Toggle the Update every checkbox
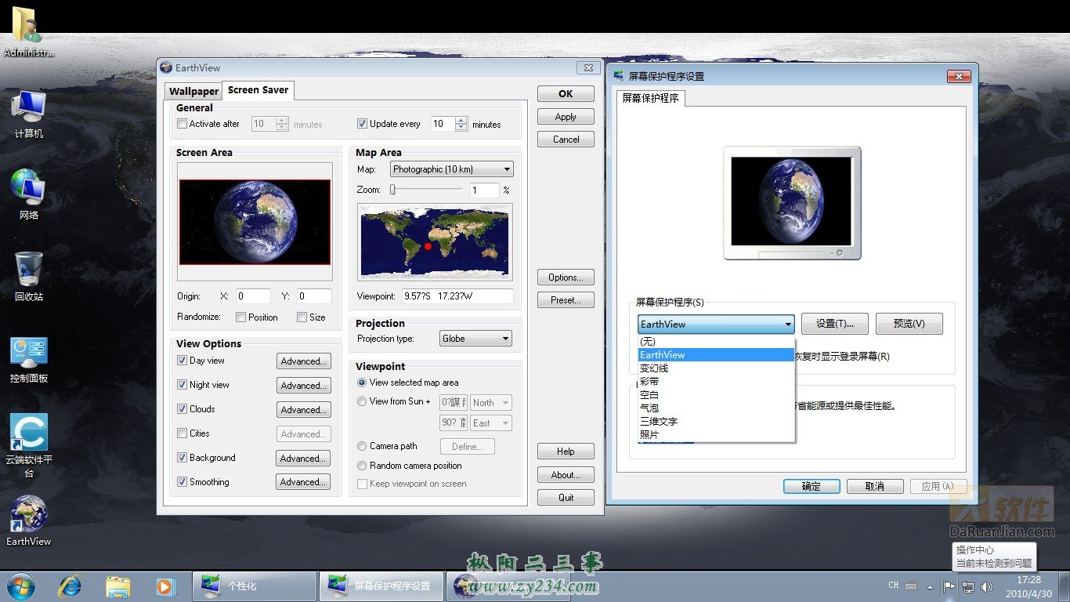 tap(362, 124)
